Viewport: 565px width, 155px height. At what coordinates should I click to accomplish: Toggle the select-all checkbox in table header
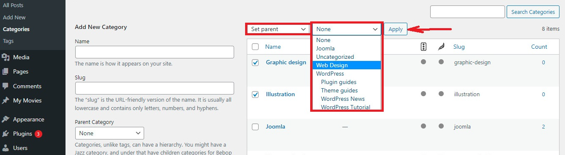[x=255, y=47]
